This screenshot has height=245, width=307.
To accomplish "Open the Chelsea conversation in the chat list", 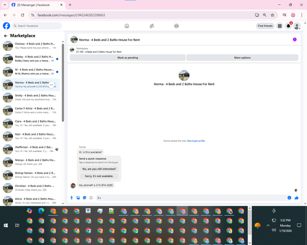I will click(31, 46).
